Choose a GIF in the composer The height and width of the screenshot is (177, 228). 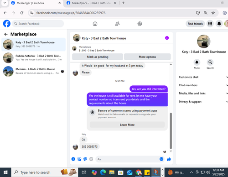(91, 159)
